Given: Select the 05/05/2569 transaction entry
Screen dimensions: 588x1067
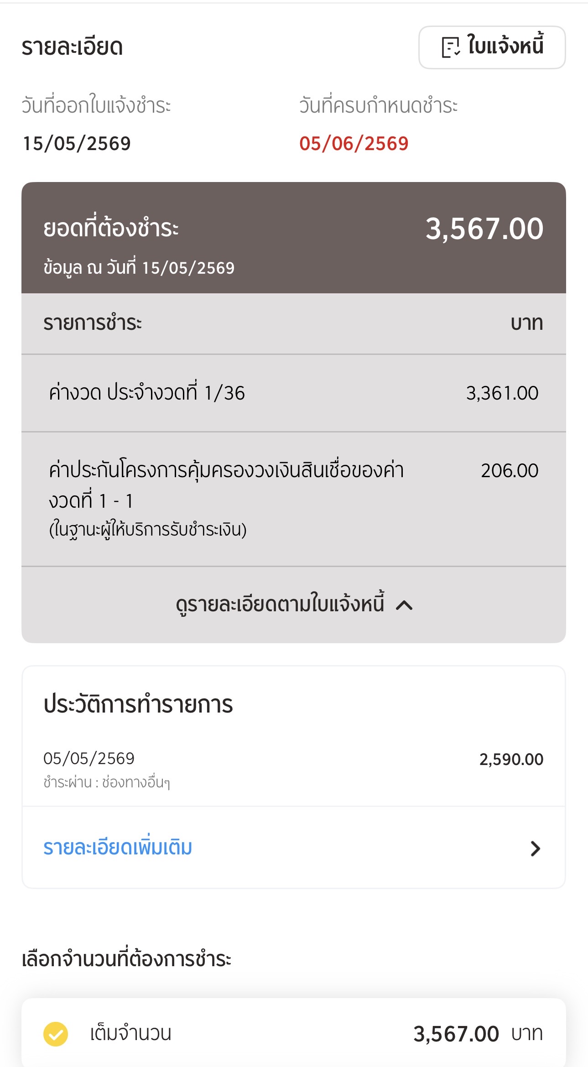Looking at the screenshot, I should [x=294, y=769].
